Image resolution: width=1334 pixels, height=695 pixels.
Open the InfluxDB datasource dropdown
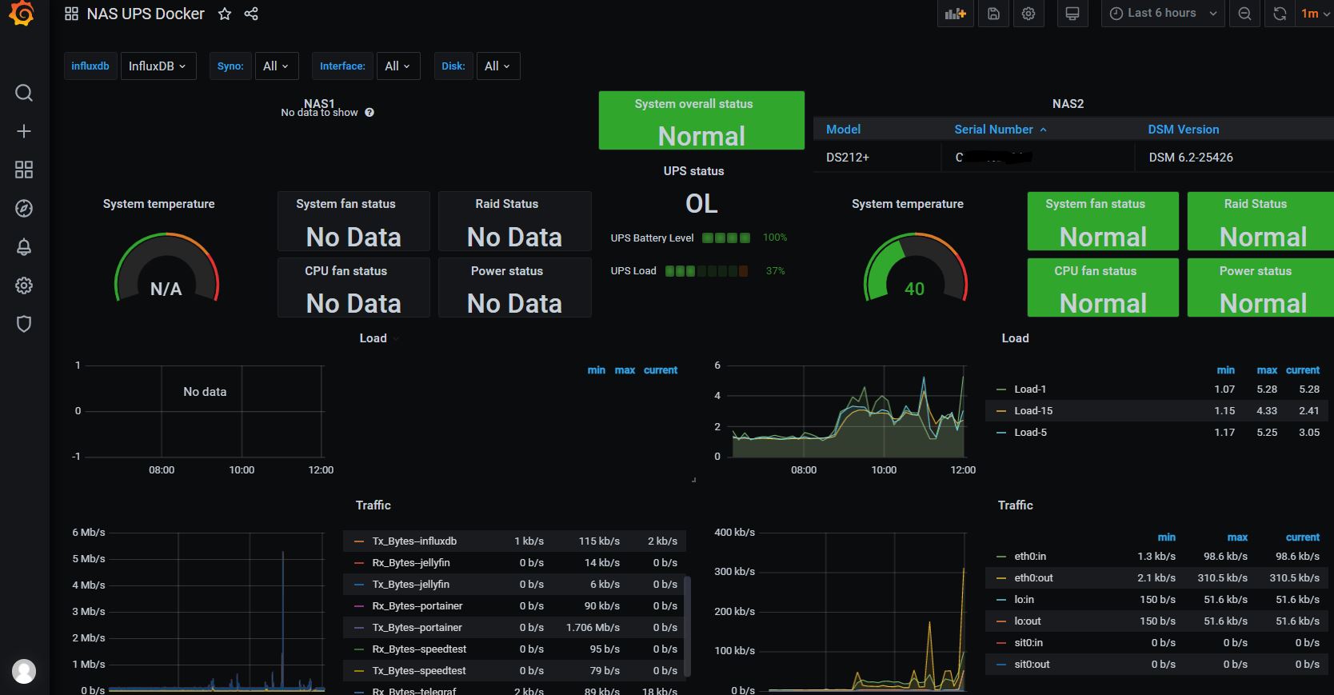[x=158, y=66]
